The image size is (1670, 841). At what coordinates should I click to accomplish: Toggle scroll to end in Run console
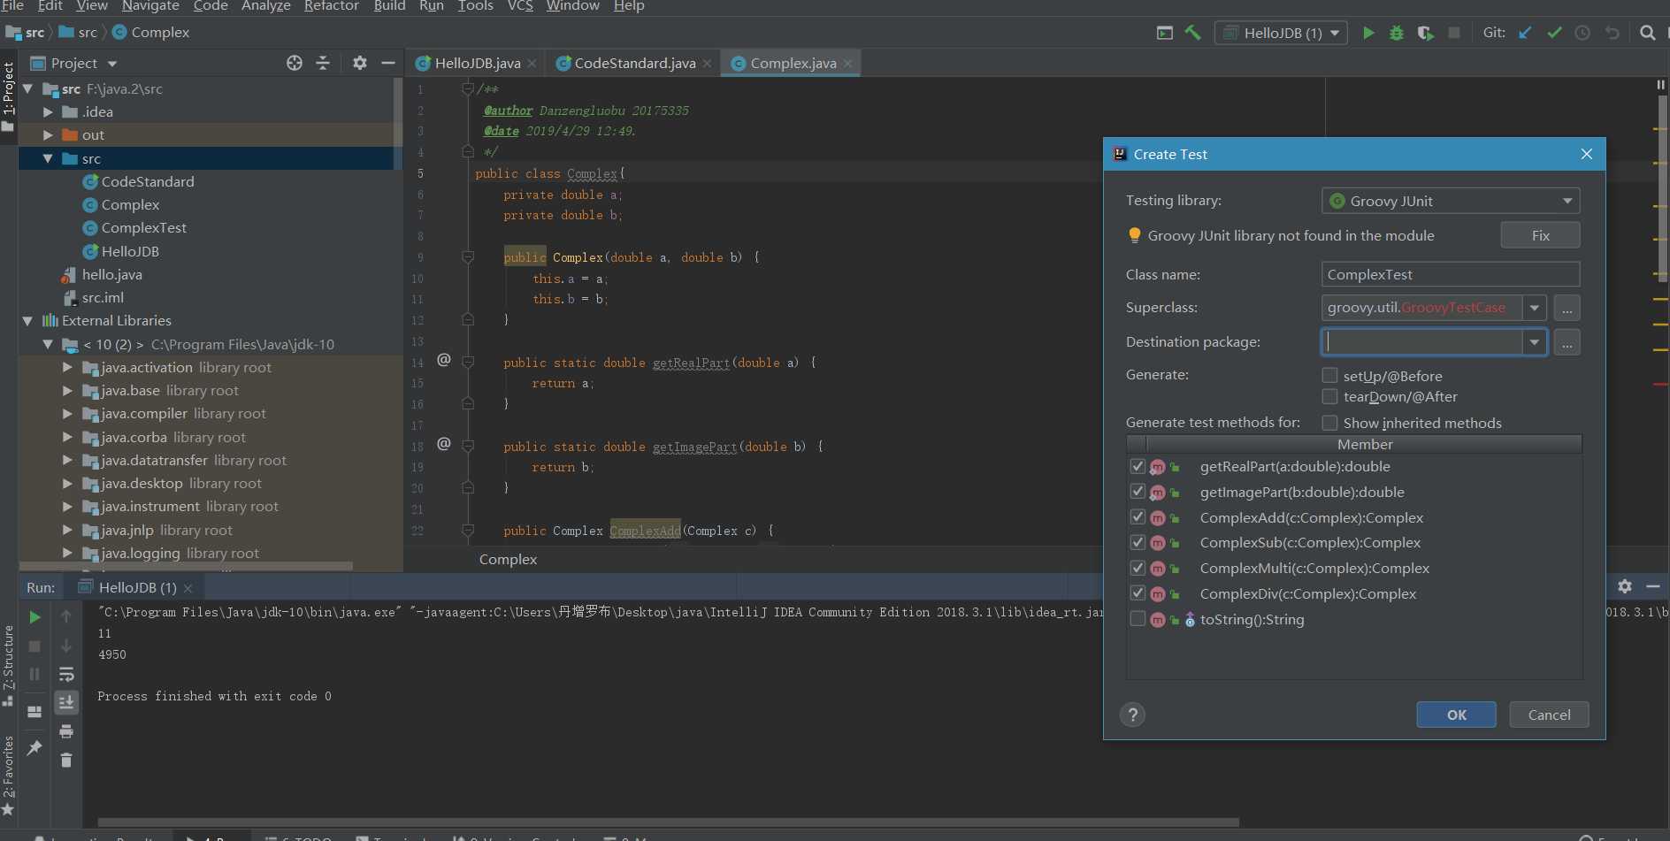click(x=66, y=702)
